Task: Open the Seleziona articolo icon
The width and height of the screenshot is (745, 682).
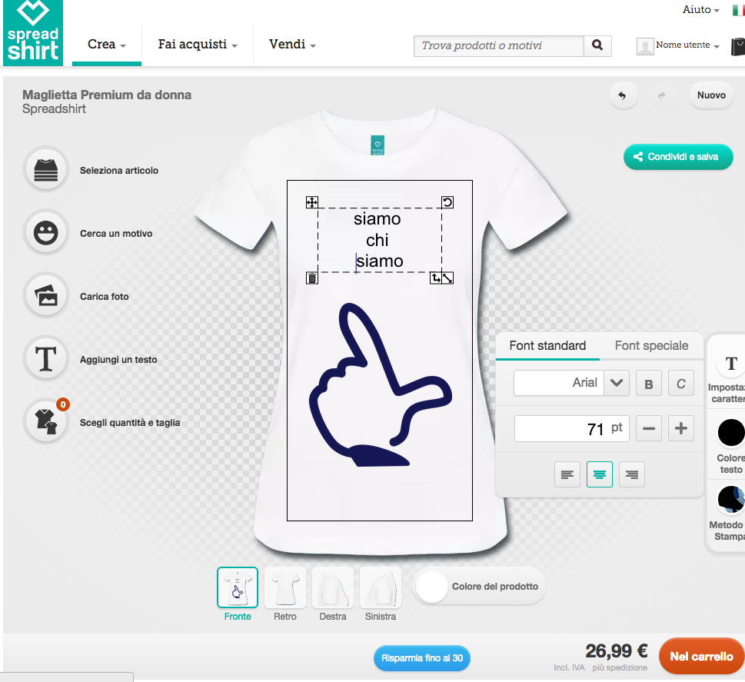Action: coord(47,169)
